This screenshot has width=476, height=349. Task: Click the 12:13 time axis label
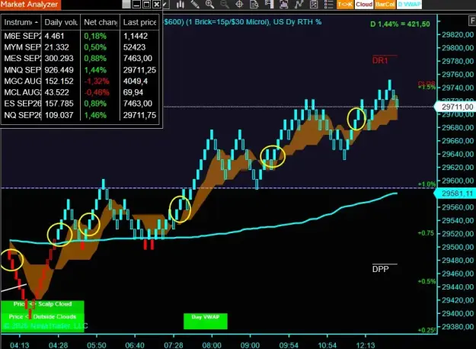tap(366, 345)
